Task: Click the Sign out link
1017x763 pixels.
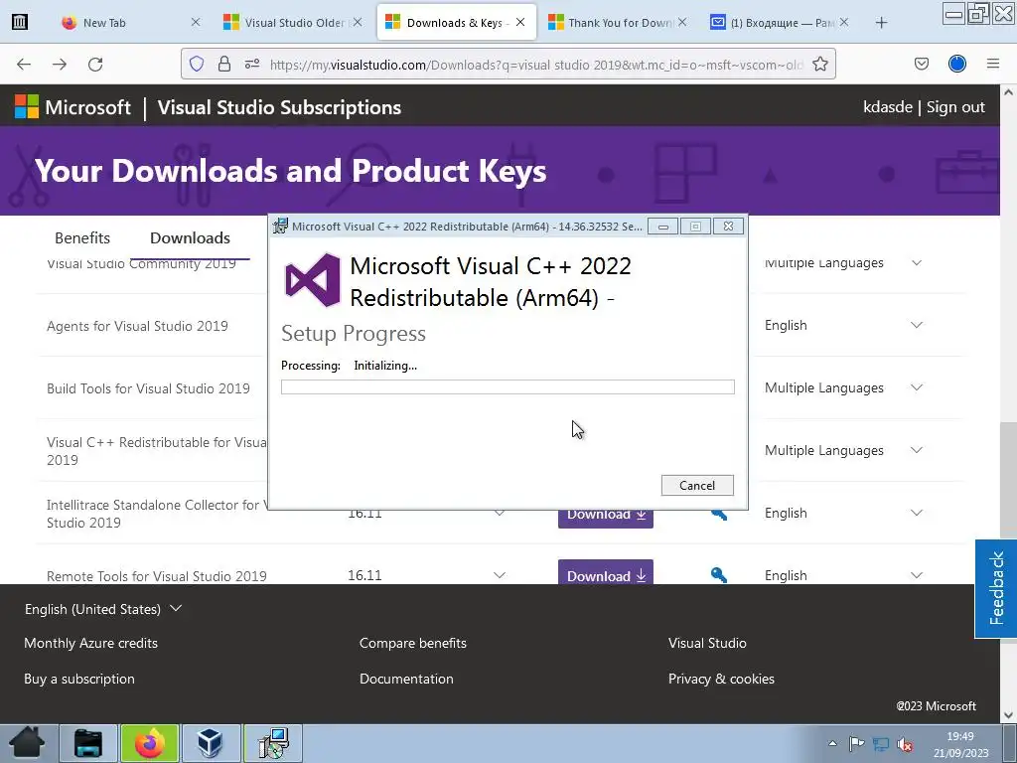Action: coord(955,107)
